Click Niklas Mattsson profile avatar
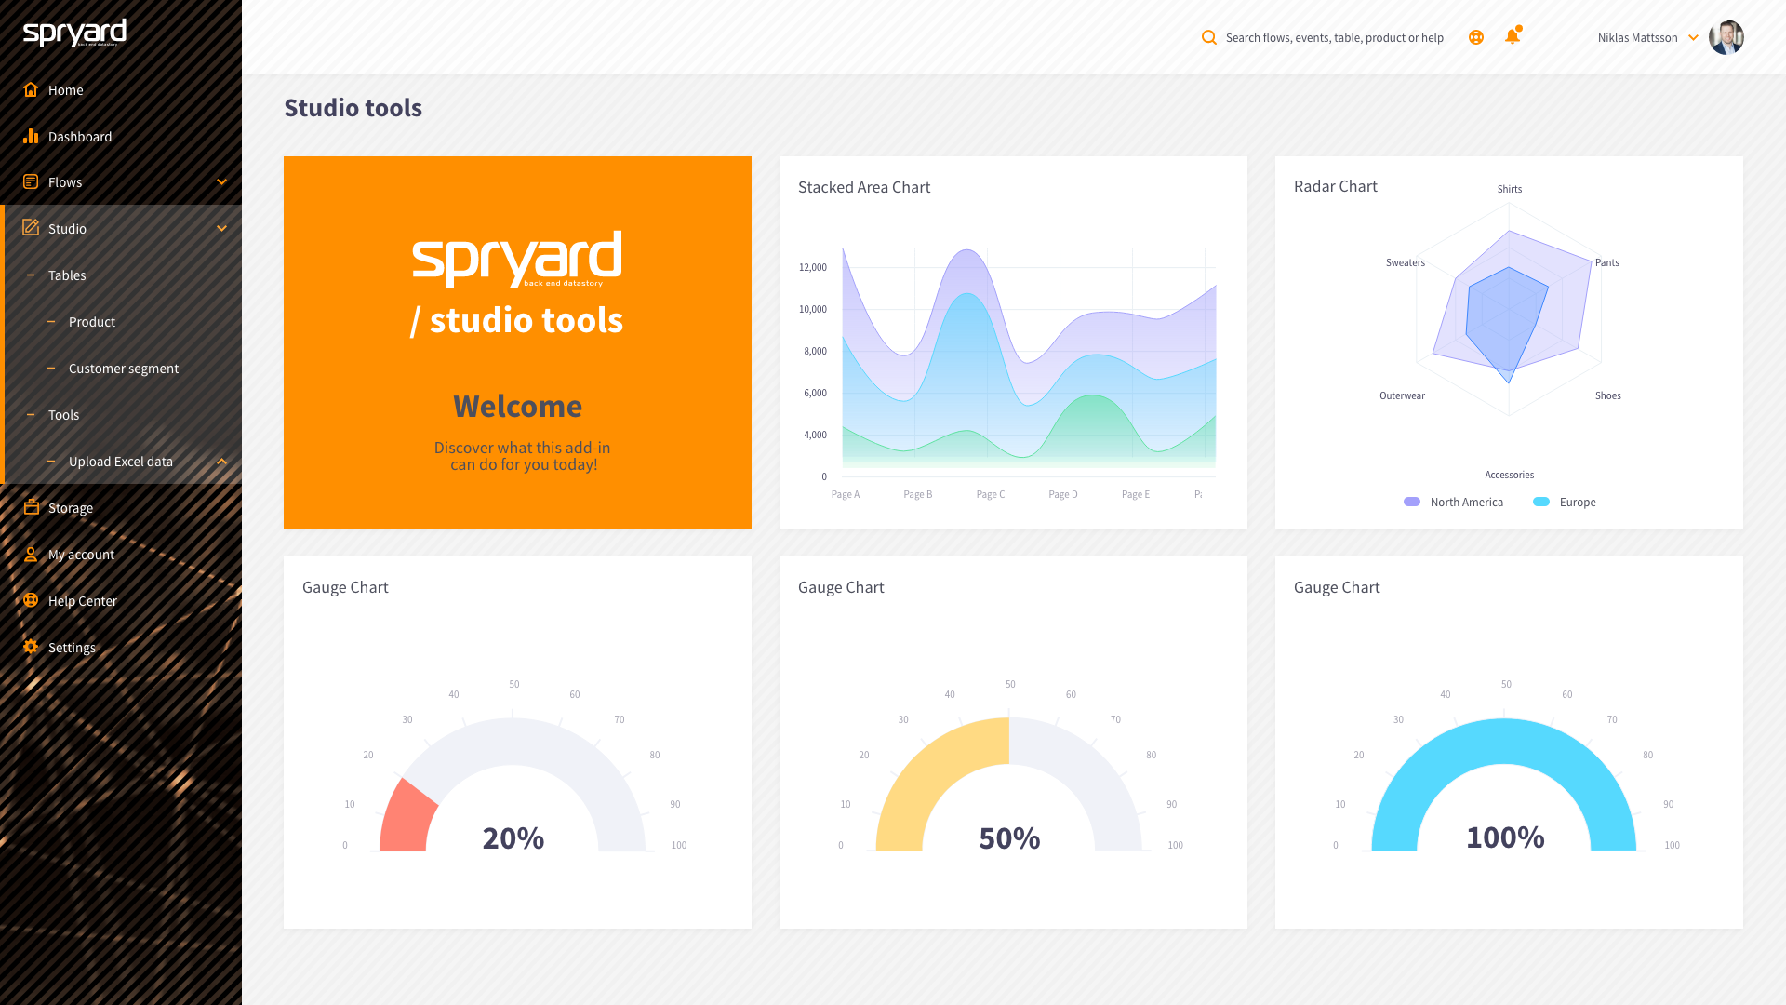The image size is (1786, 1005). [x=1726, y=37]
